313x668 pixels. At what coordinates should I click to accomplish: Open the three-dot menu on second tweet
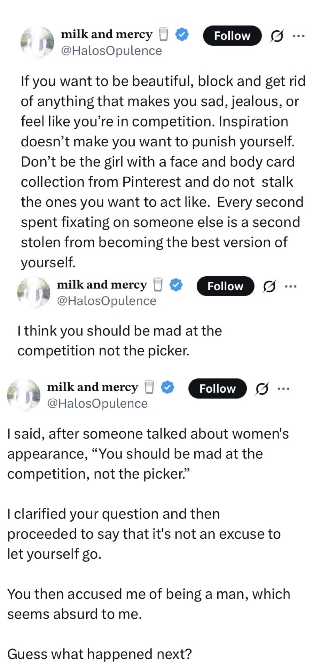[290, 286]
